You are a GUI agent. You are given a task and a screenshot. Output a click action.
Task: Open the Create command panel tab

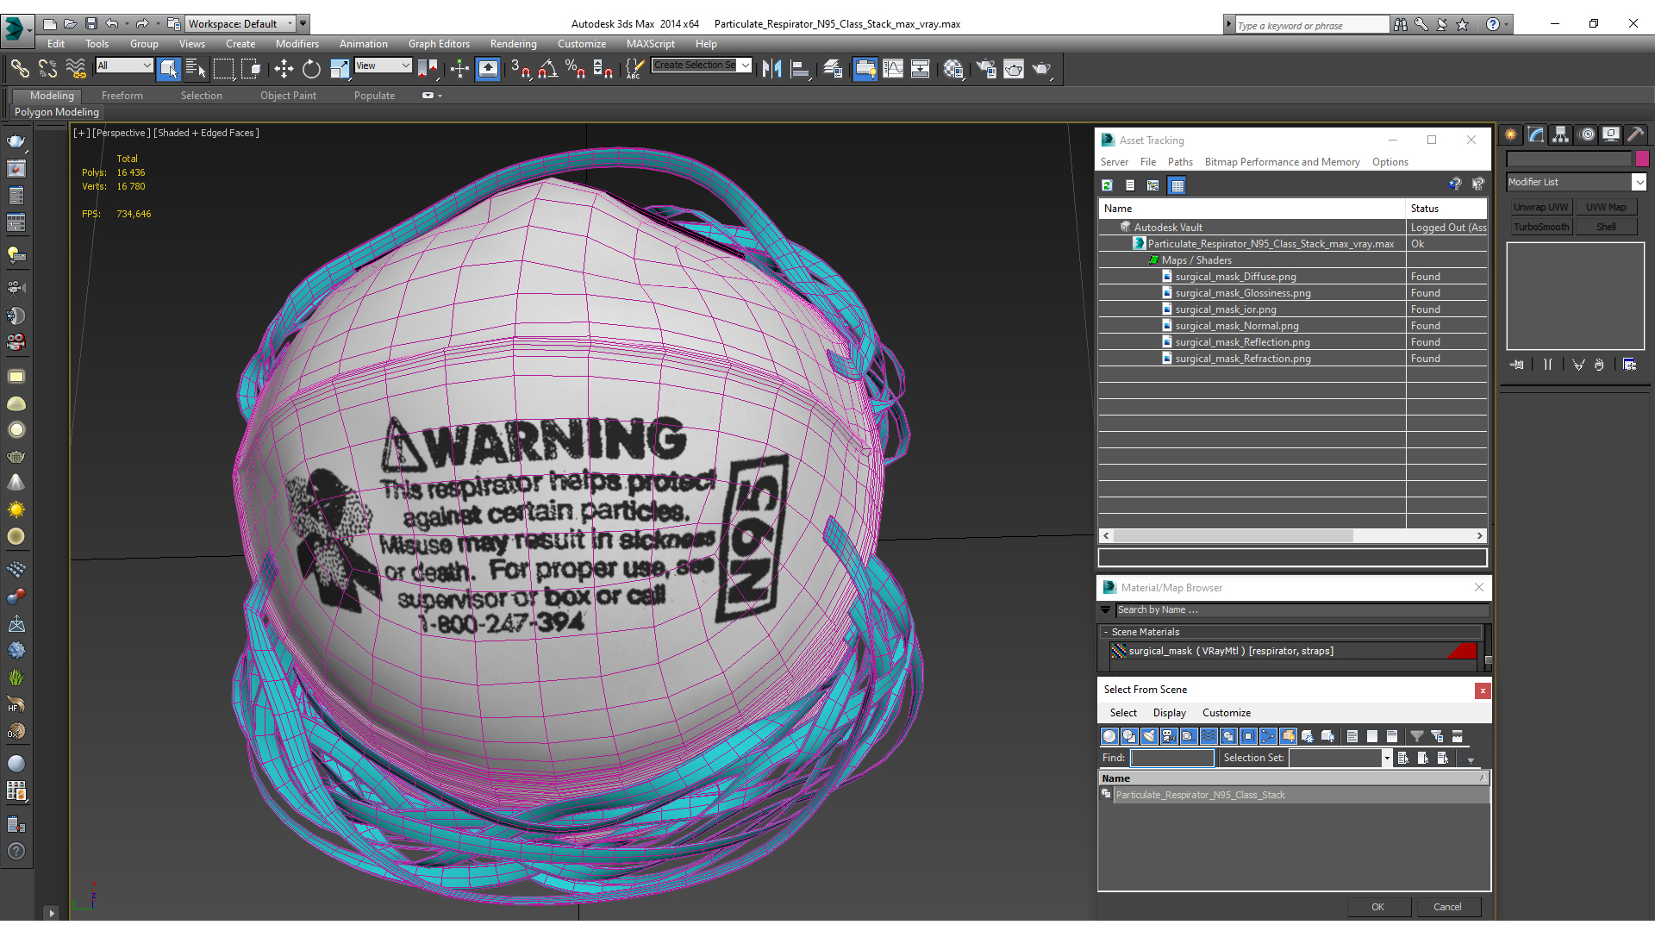pyautogui.click(x=1511, y=134)
